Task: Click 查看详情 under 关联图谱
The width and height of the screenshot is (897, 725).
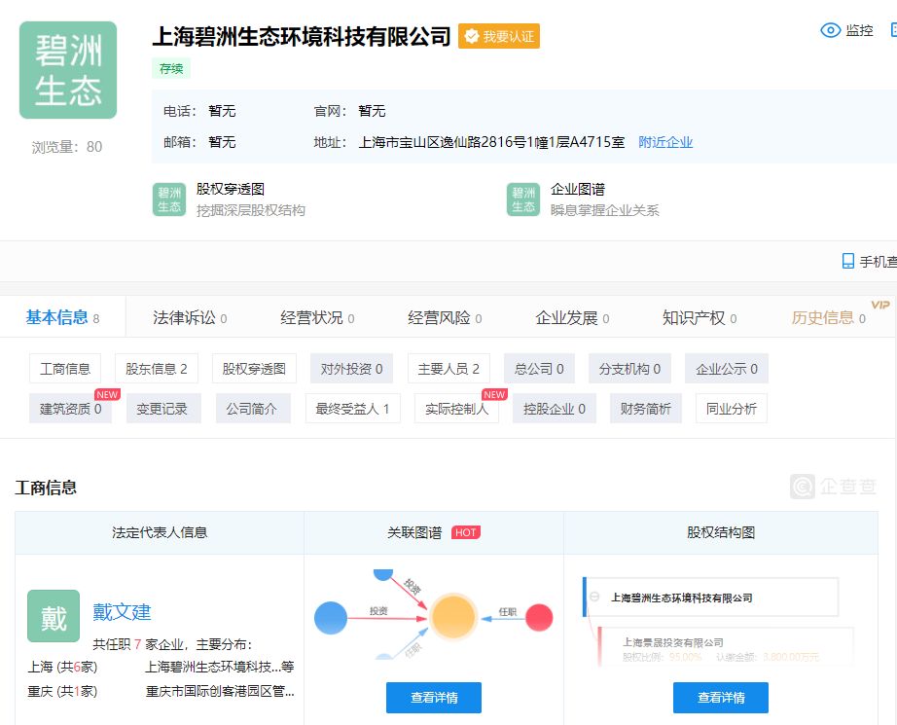Action: pyautogui.click(x=433, y=697)
